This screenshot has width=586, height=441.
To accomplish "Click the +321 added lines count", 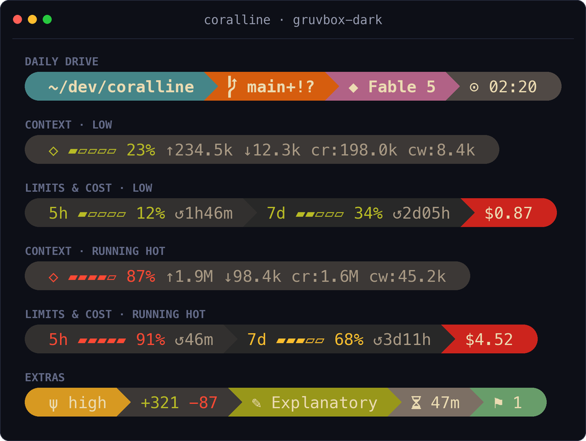I will 160,403.
